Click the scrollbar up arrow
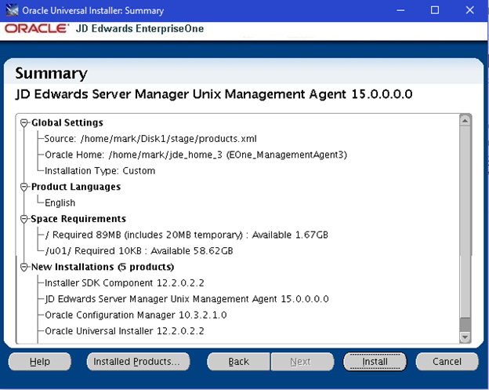The image size is (489, 390). [465, 120]
